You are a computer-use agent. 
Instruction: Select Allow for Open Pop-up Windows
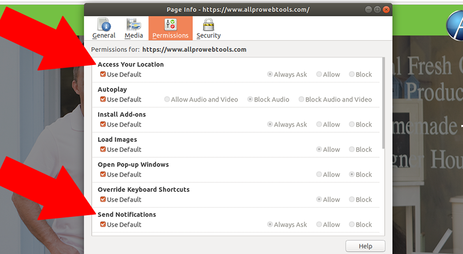tap(319, 175)
